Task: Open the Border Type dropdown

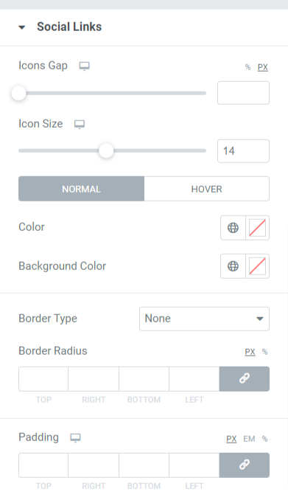Action: (204, 319)
